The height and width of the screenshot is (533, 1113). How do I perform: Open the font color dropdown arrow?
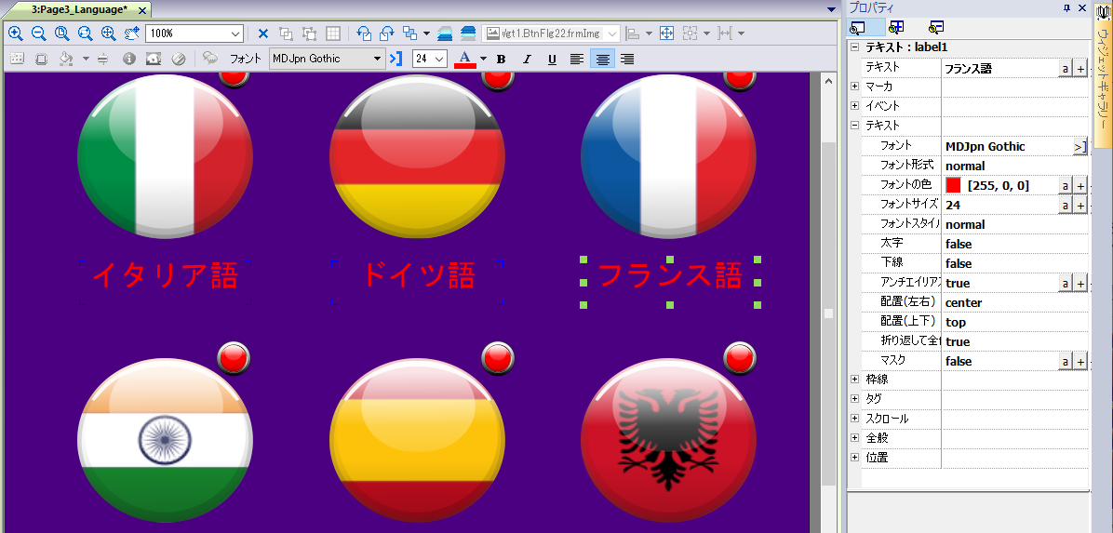pos(483,59)
